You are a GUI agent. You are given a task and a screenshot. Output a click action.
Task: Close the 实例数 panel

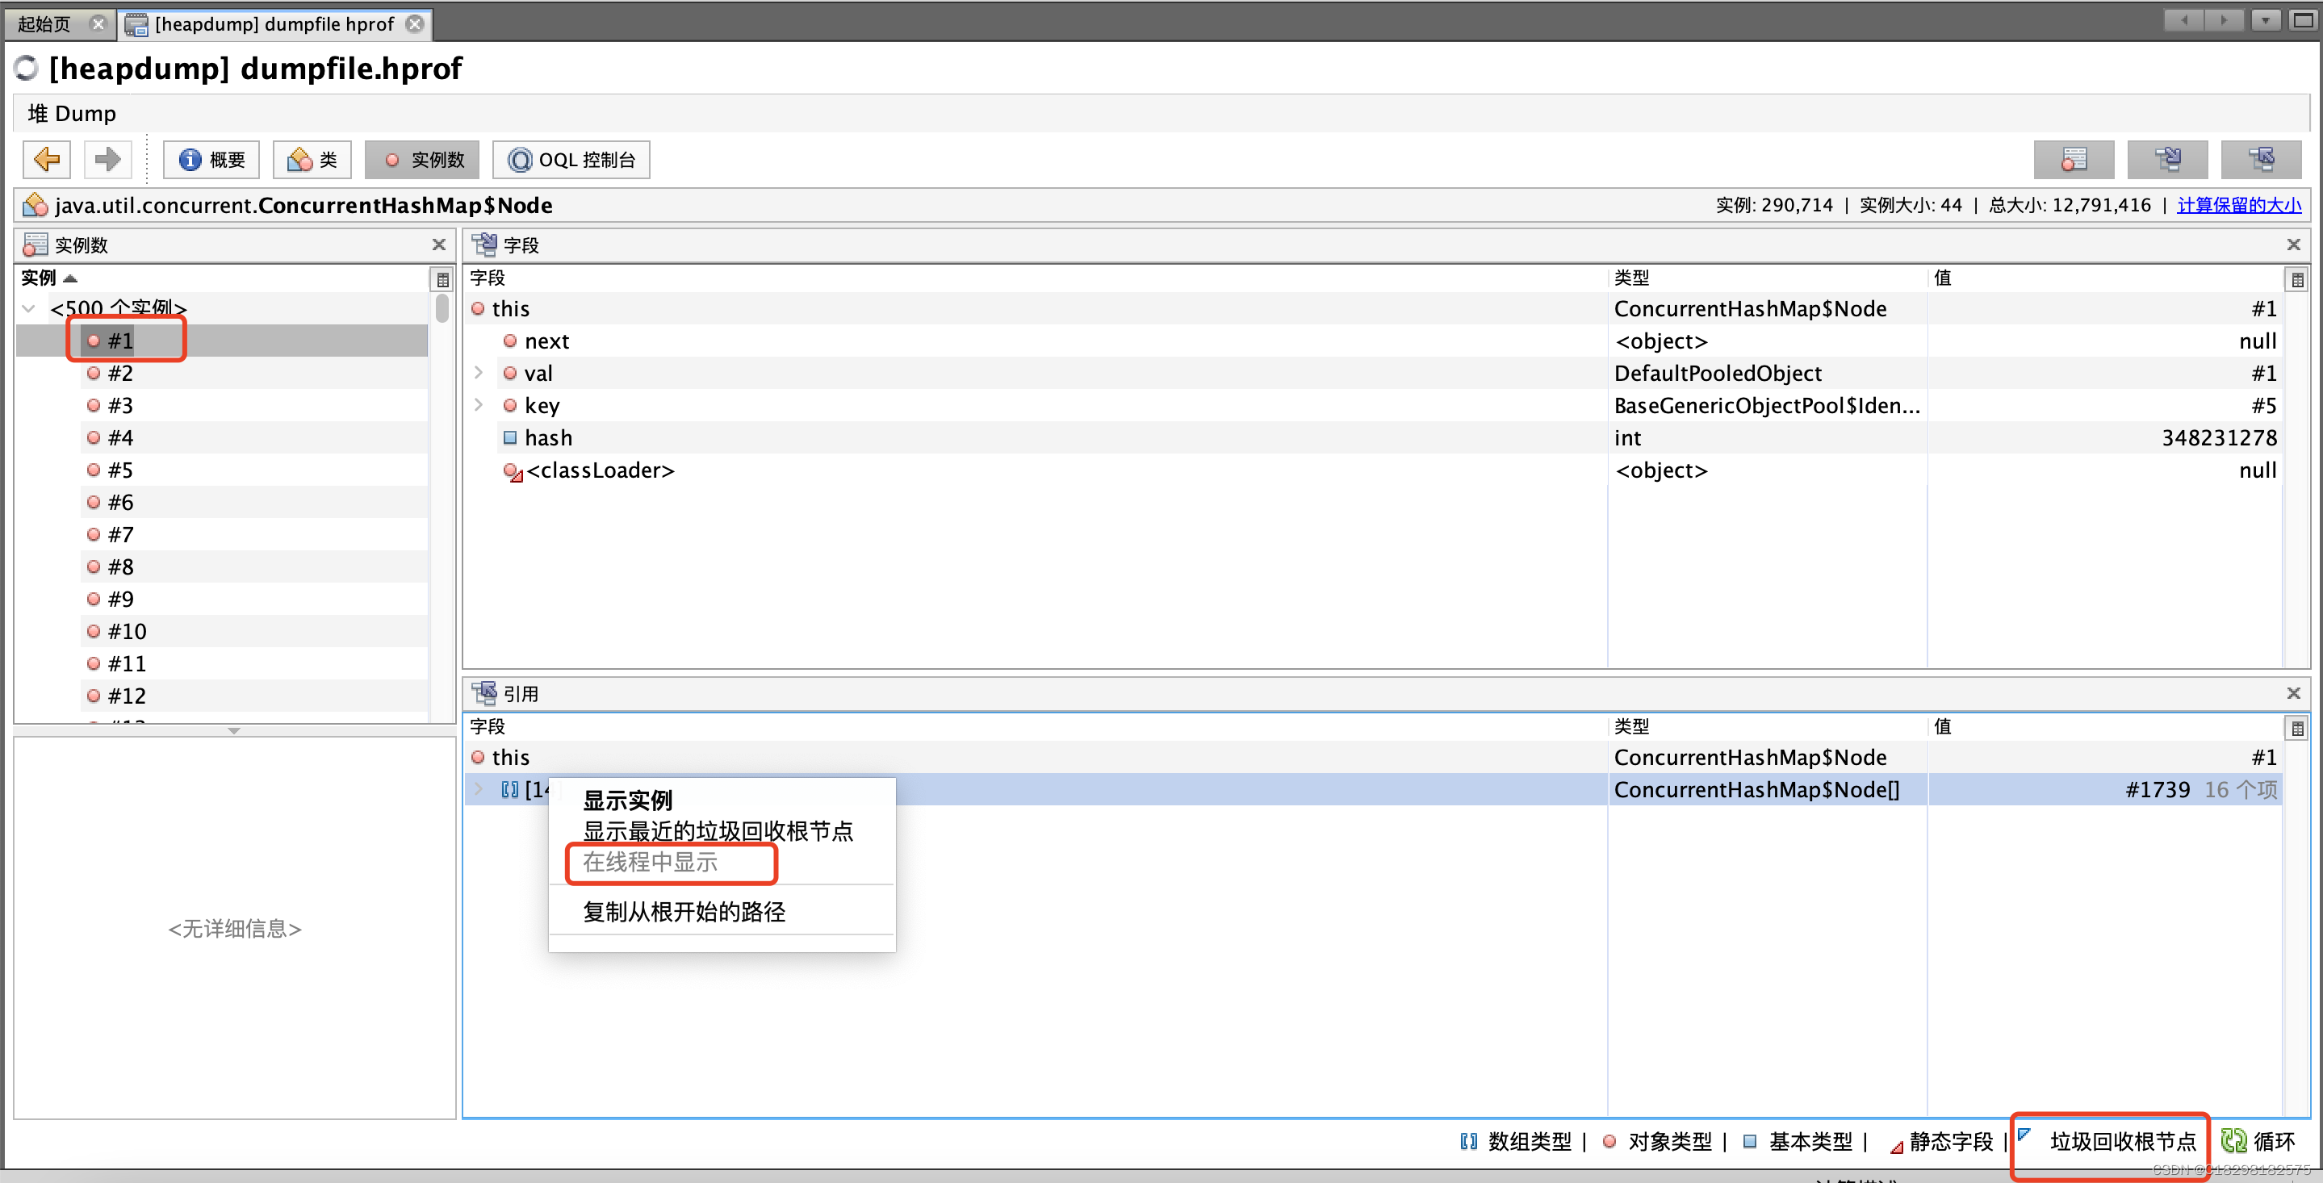coord(439,245)
